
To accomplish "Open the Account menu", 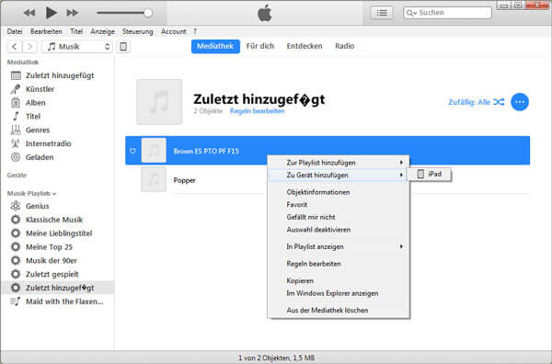I will [174, 31].
